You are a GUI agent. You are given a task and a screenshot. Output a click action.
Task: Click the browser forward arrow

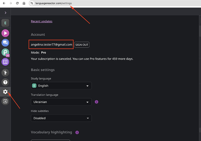(x=11, y=3)
